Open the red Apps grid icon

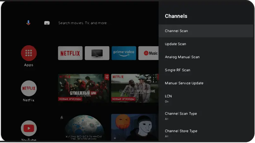tap(29, 53)
